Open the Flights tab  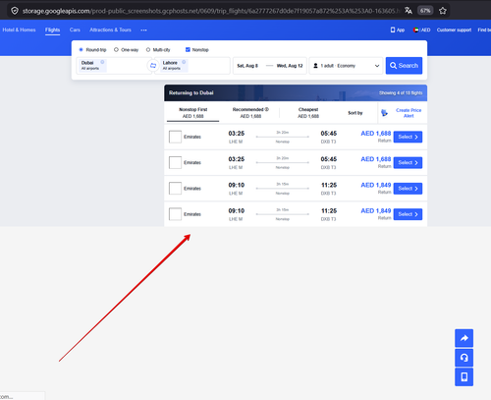click(52, 29)
